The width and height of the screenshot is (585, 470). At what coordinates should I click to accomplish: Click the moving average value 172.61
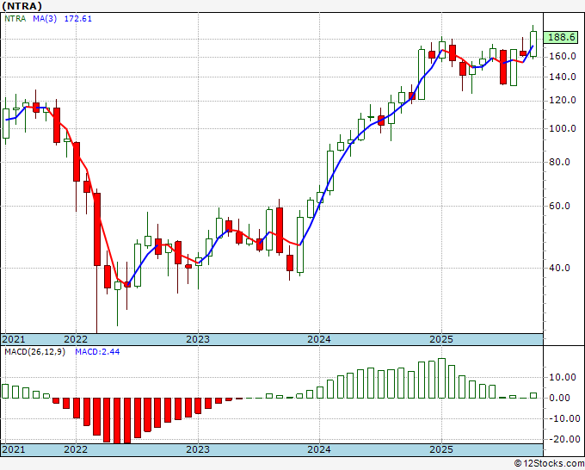pyautogui.click(x=78, y=19)
